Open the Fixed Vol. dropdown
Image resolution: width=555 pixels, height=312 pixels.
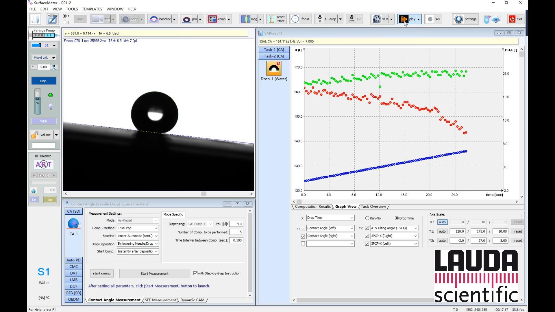[53, 58]
